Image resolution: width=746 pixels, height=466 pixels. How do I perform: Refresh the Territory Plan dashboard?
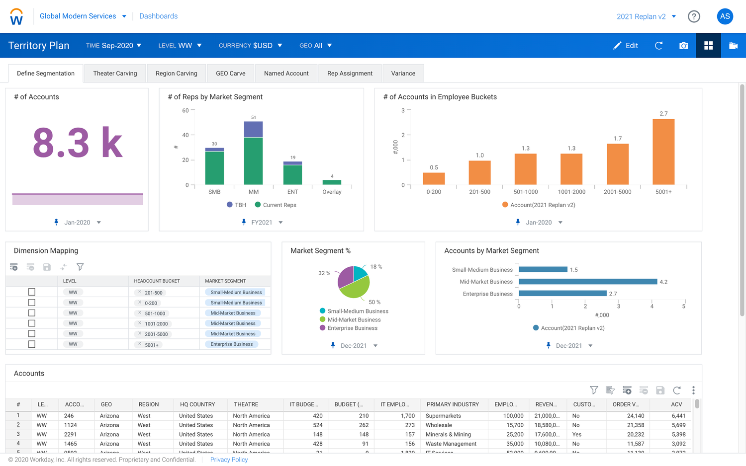(x=658, y=45)
